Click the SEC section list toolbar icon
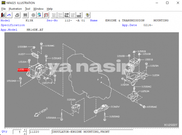This screenshot has height=135, width=182. 25,15
